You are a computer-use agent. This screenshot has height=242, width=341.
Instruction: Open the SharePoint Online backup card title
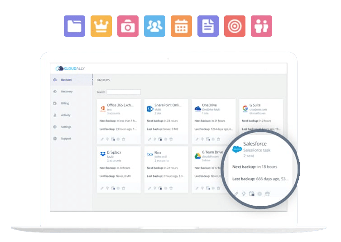pos(168,105)
